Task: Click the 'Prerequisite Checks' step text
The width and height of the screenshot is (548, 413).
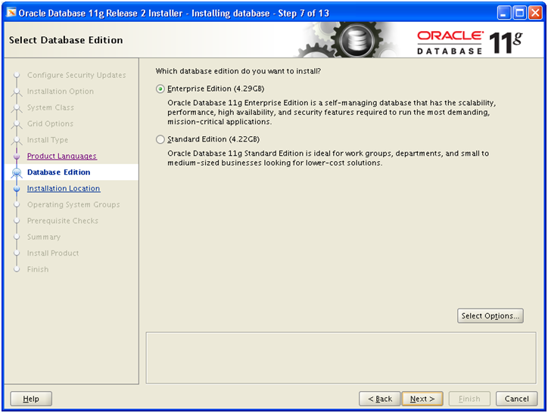Action: pos(63,221)
